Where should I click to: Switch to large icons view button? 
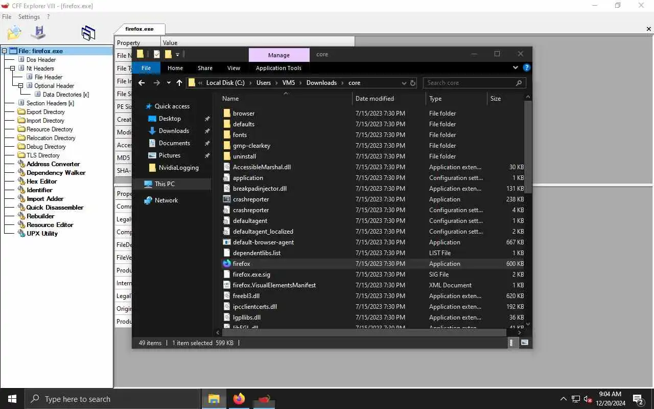tap(525, 343)
